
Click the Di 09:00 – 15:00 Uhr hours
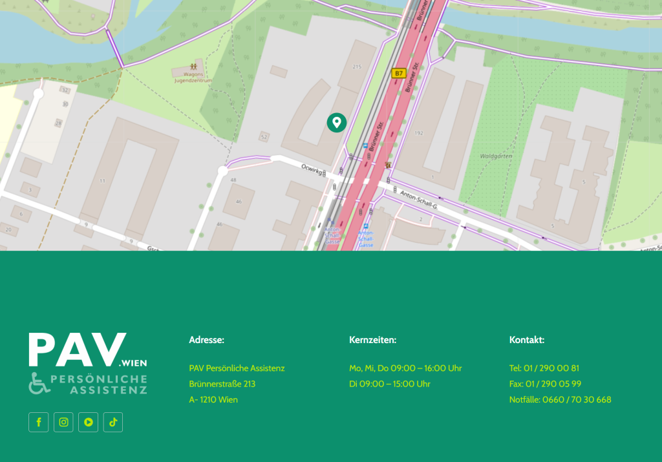point(389,384)
